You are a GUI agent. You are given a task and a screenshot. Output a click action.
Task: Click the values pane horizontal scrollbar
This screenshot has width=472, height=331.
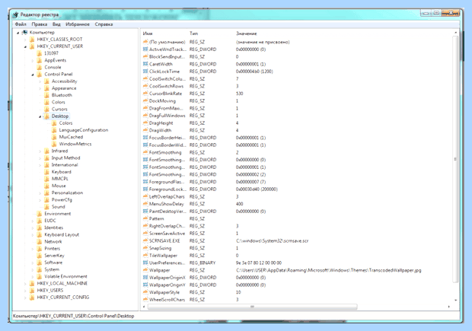click(x=252, y=307)
